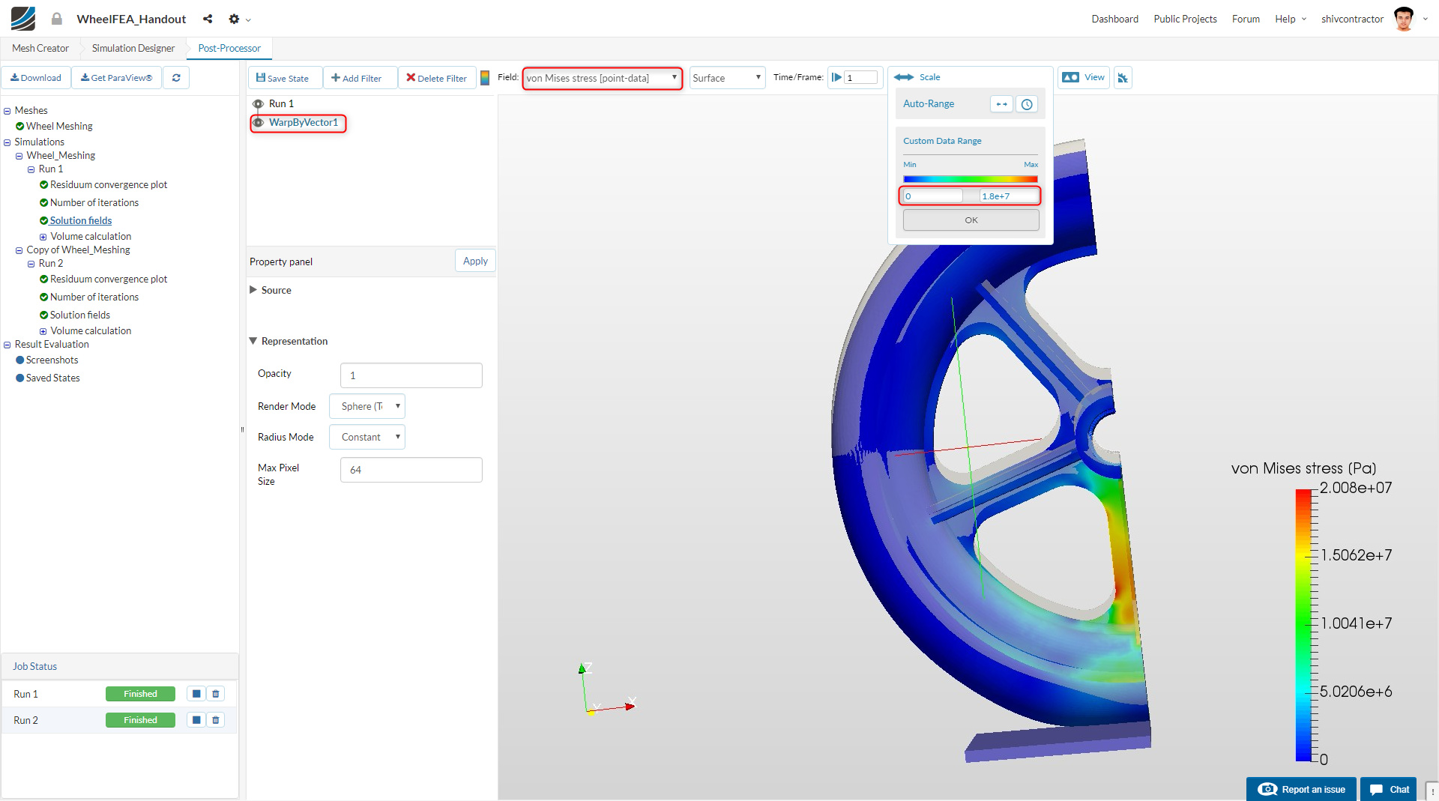
Task: Open Public Projects page
Action: 1185,19
